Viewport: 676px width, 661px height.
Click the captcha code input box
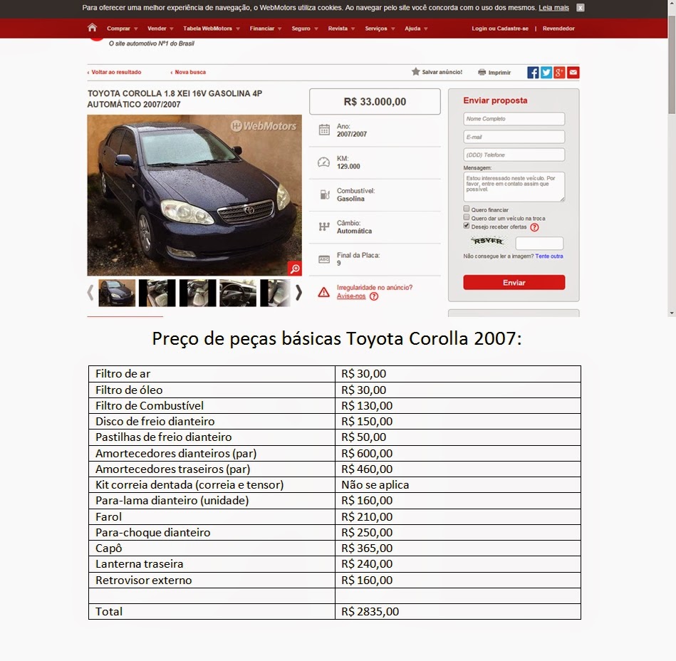pos(539,243)
